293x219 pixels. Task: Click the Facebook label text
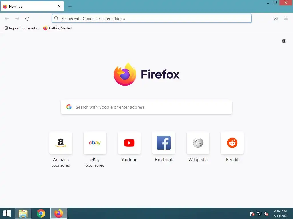click(x=164, y=160)
